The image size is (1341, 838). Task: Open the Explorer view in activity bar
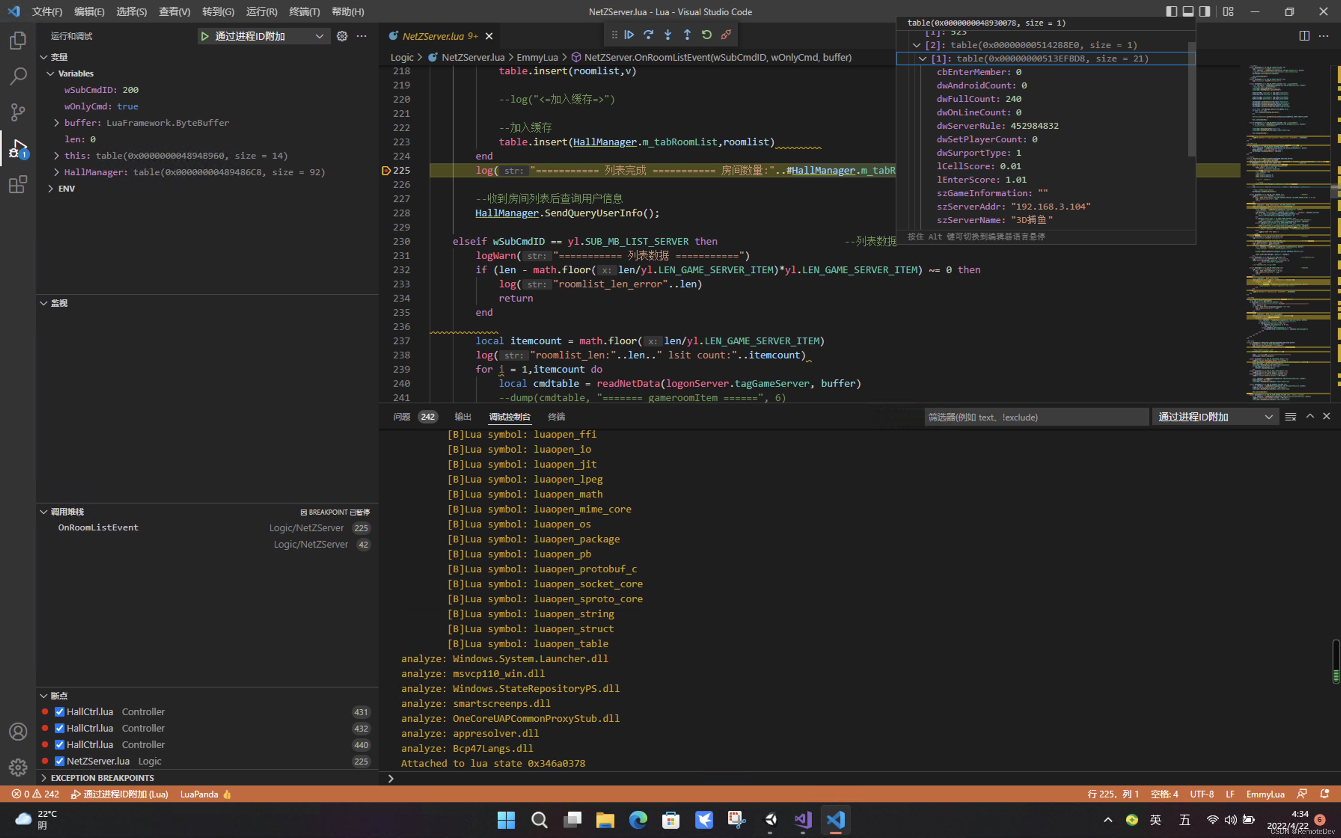(x=18, y=40)
